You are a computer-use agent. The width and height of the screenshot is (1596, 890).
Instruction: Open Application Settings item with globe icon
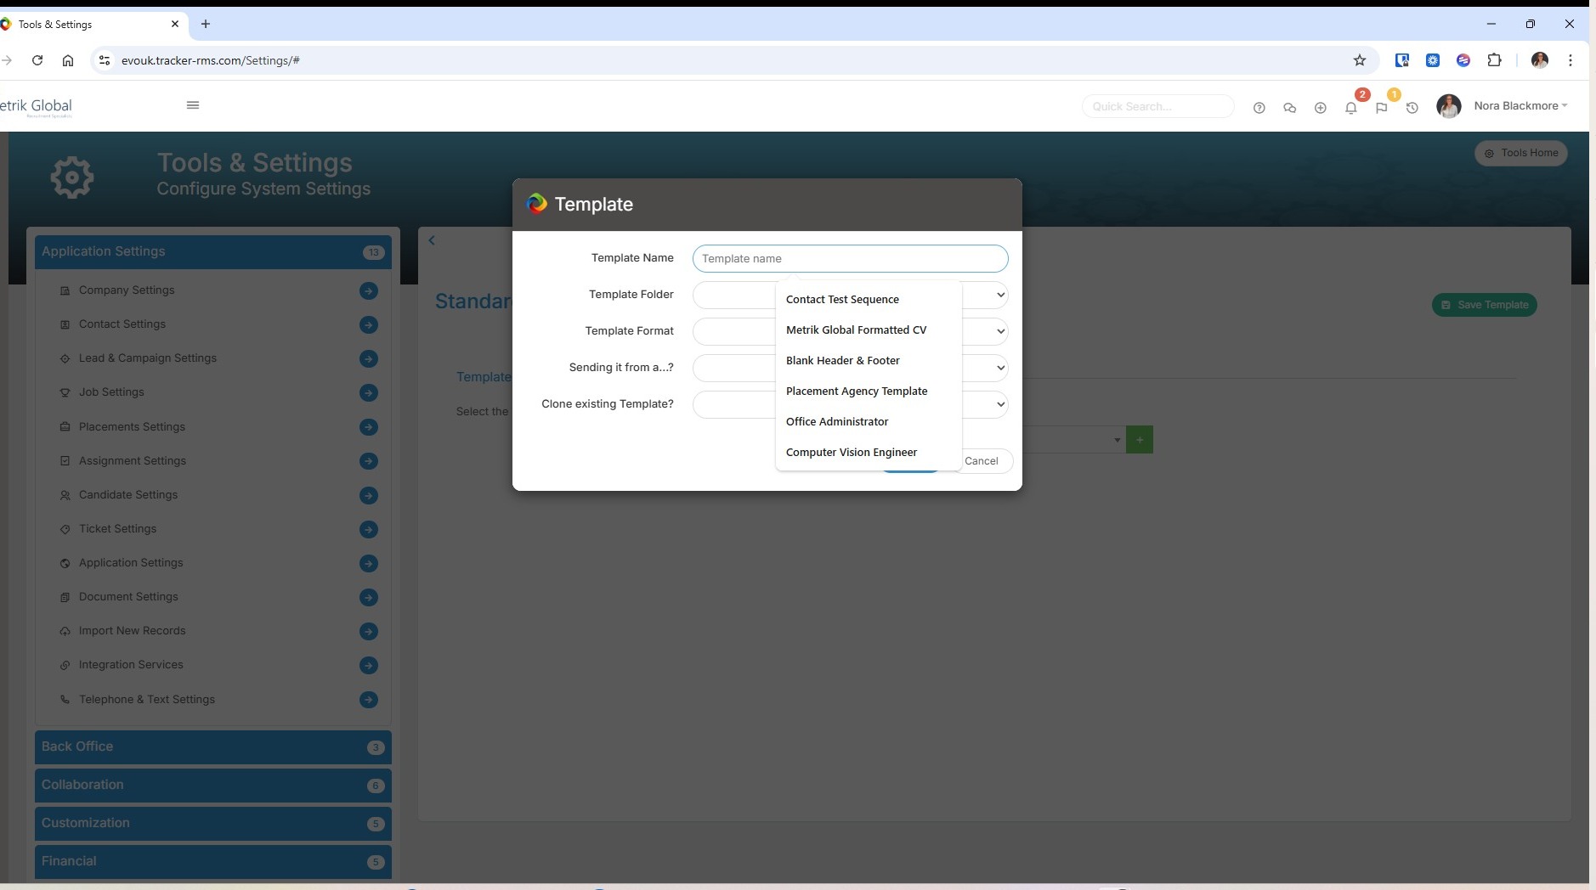(131, 563)
